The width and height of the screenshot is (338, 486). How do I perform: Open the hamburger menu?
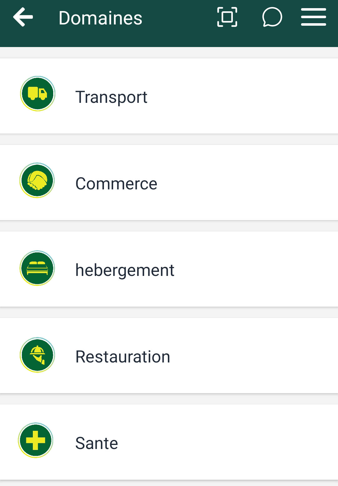(314, 17)
